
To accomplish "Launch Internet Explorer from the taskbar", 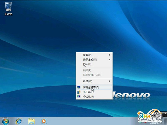I will click(x=19, y=121).
